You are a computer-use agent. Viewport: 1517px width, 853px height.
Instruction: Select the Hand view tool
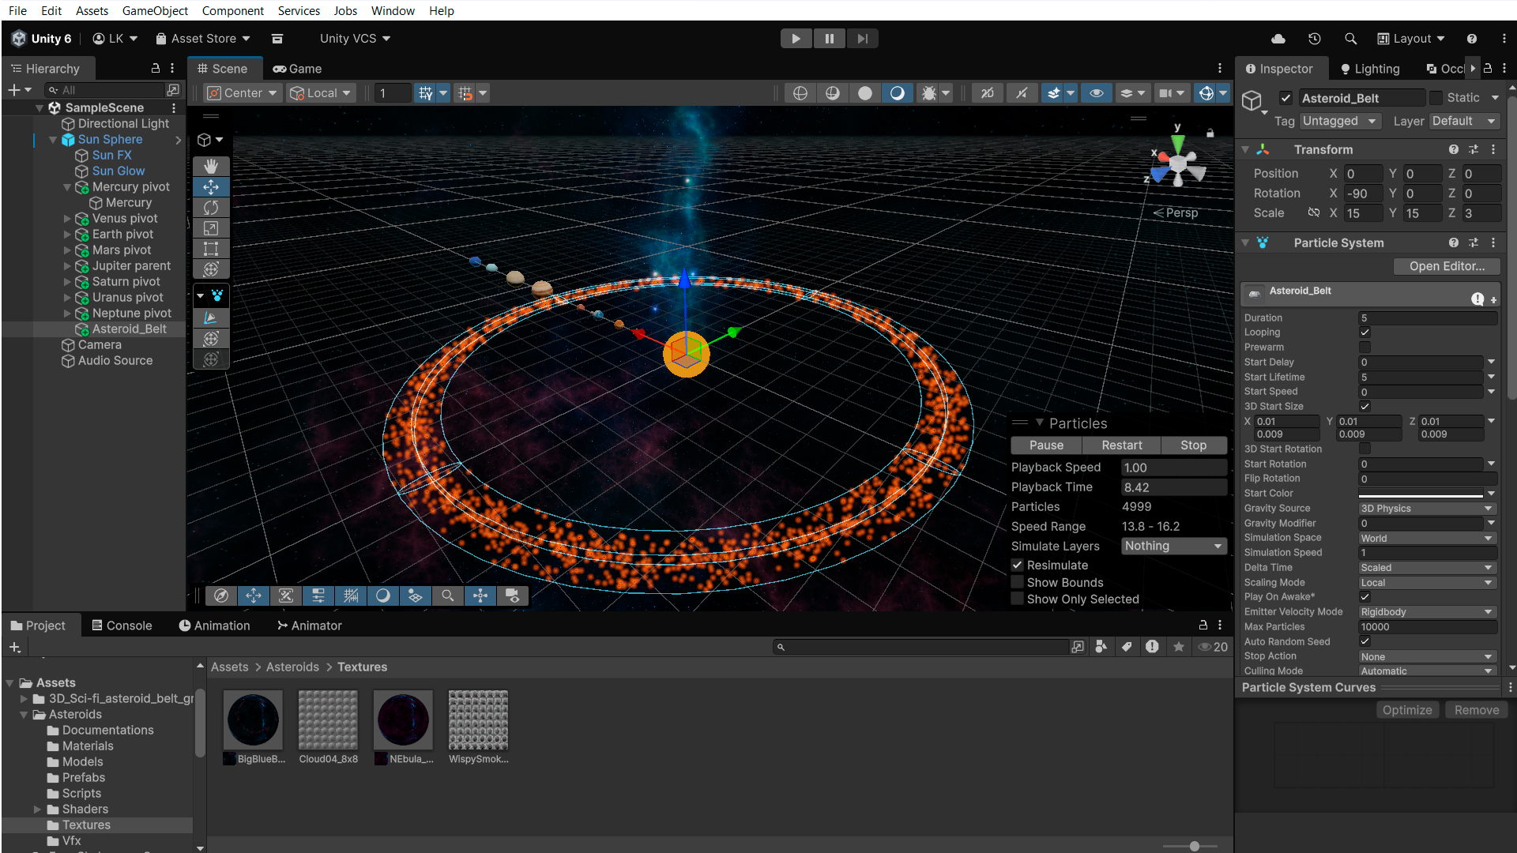point(211,167)
